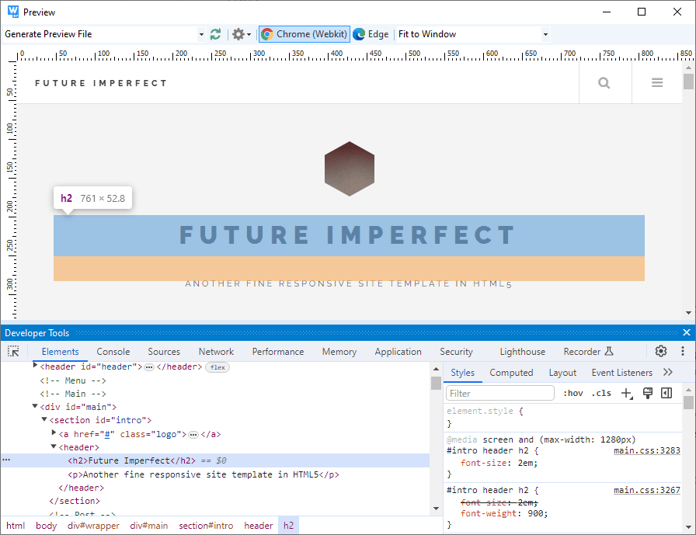The width and height of the screenshot is (696, 535).
Task: Click the search magnifier on the page header
Action: point(604,83)
